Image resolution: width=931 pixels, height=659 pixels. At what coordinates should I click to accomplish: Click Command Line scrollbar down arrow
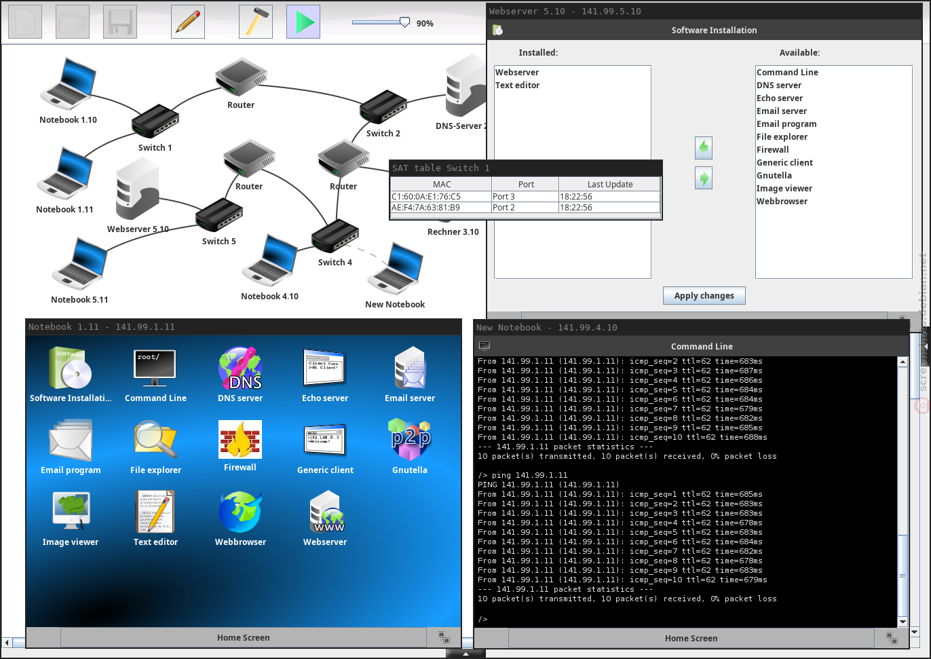point(902,622)
